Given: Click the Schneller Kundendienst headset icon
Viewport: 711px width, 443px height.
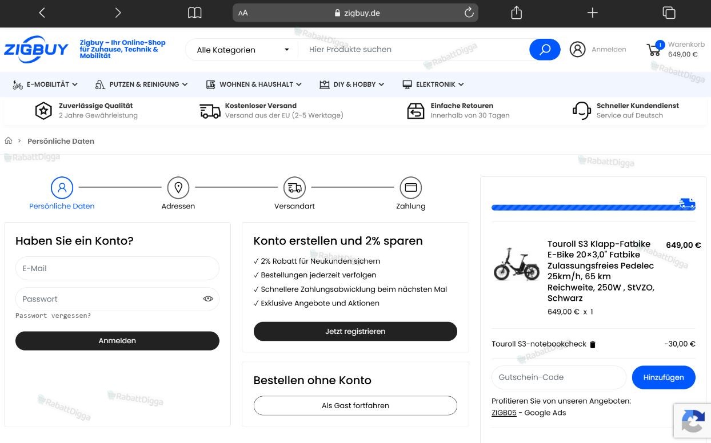Looking at the screenshot, I should (x=582, y=111).
